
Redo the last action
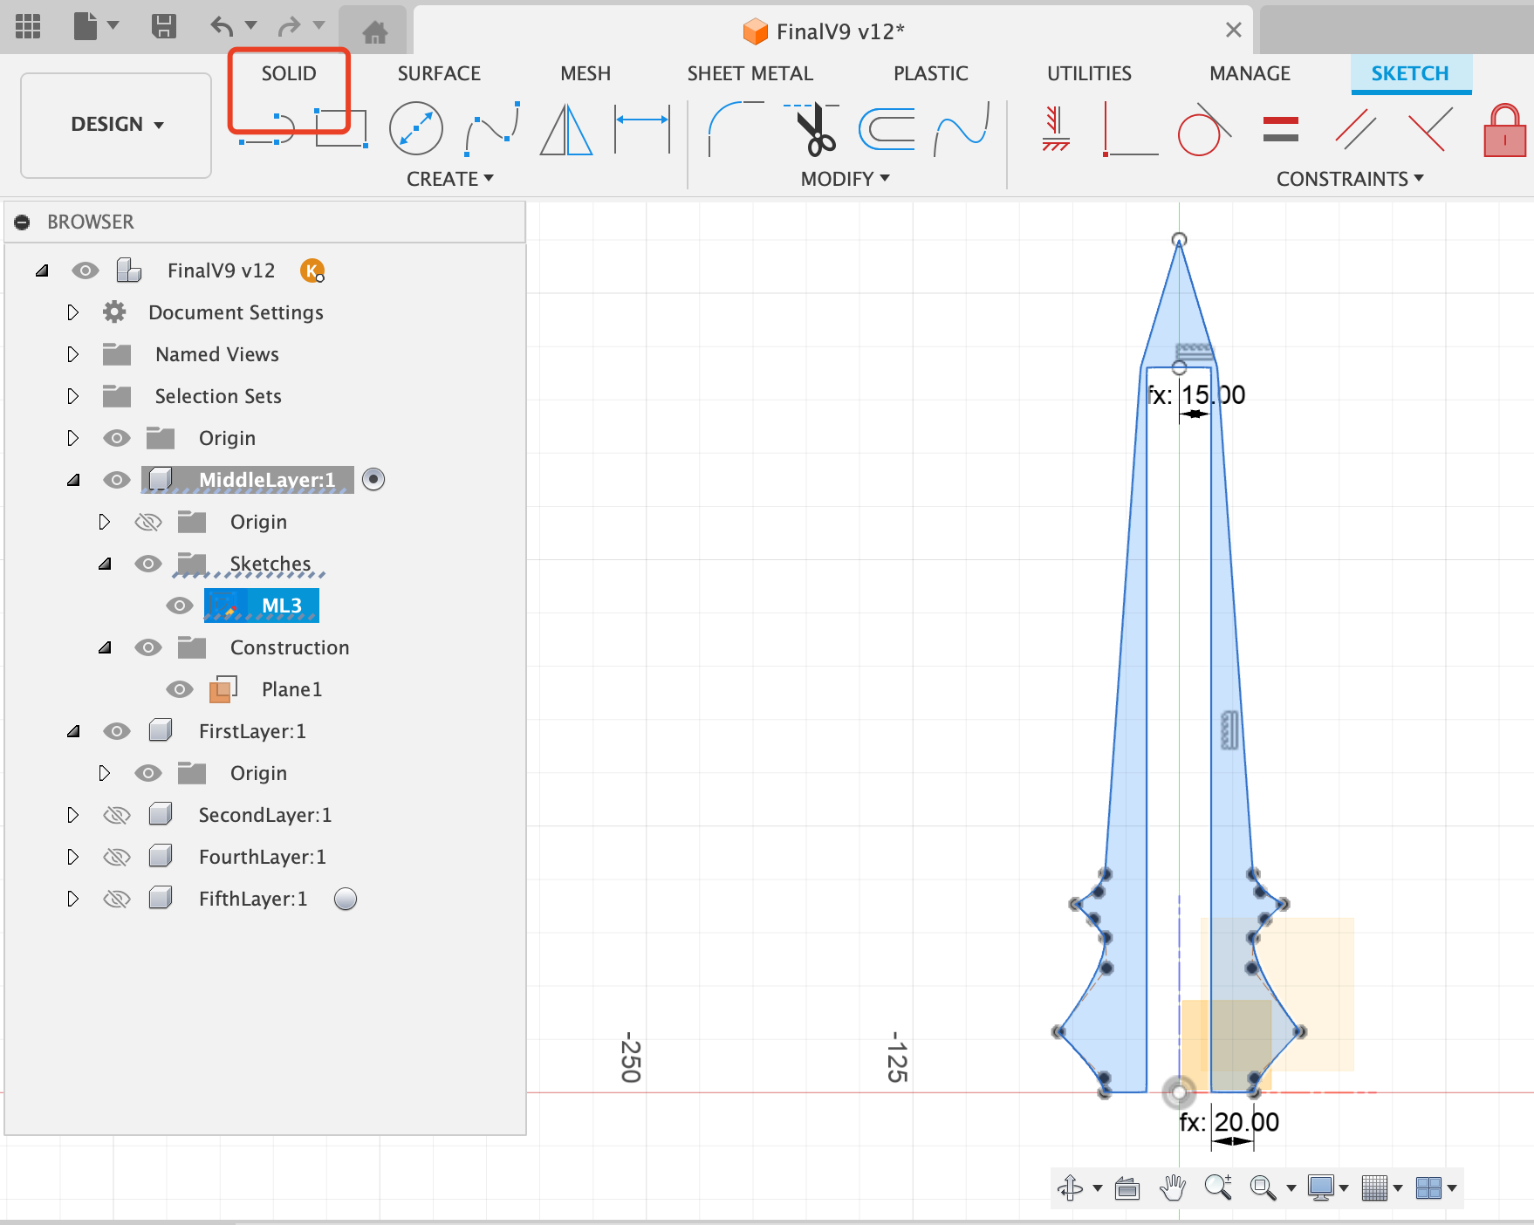coord(289,26)
